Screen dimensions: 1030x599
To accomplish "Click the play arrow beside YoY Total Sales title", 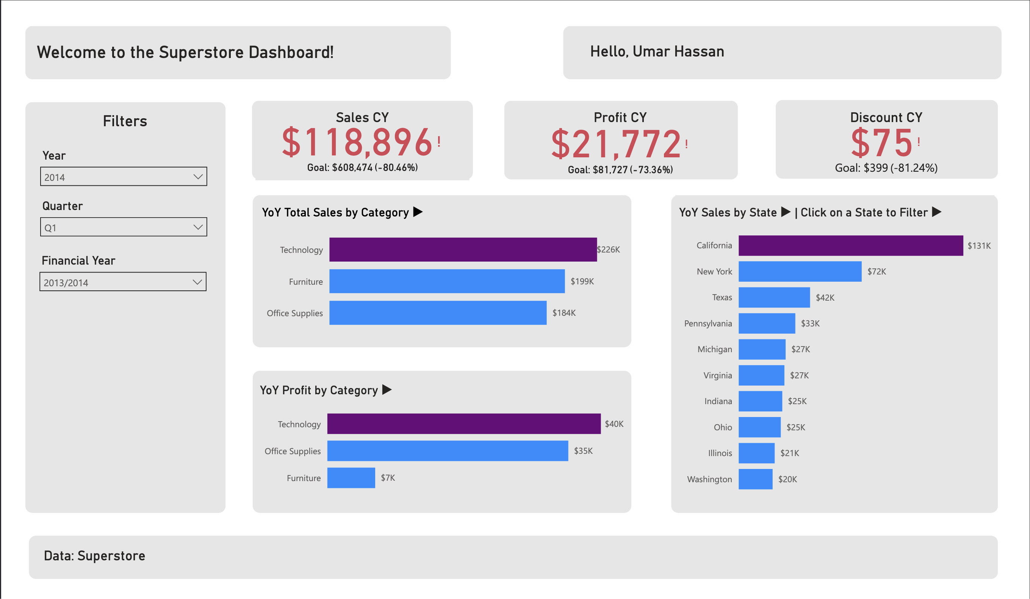I will 418,212.
